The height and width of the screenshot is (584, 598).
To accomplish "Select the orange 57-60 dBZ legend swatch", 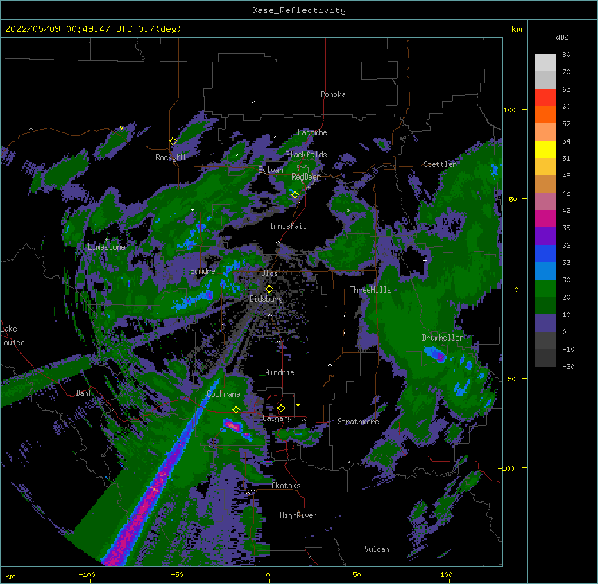I will coord(545,115).
